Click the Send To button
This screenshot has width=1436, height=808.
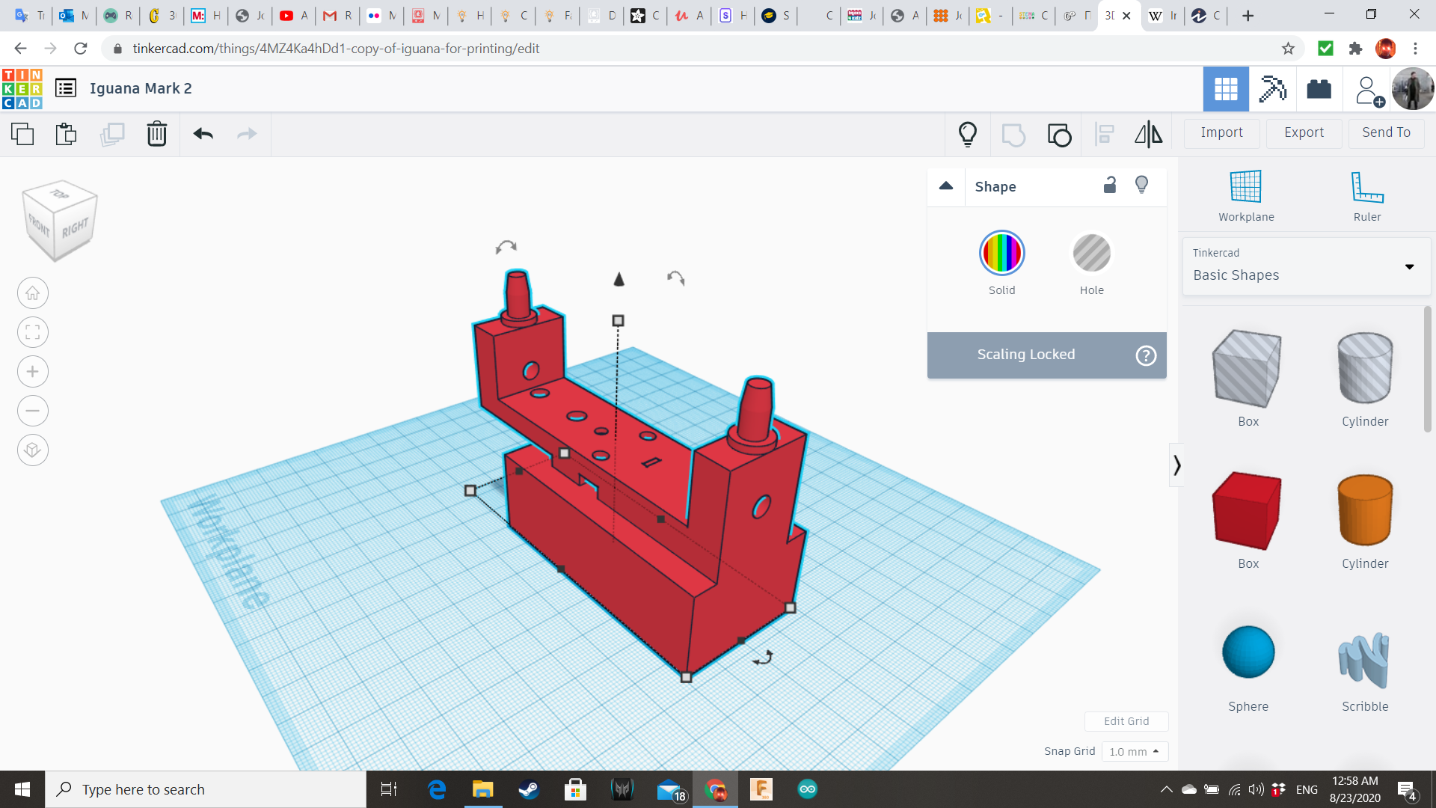(1386, 132)
